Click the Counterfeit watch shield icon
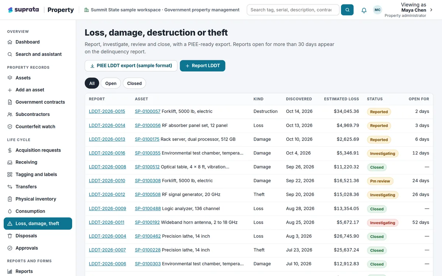442x276 pixels. pos(10,127)
